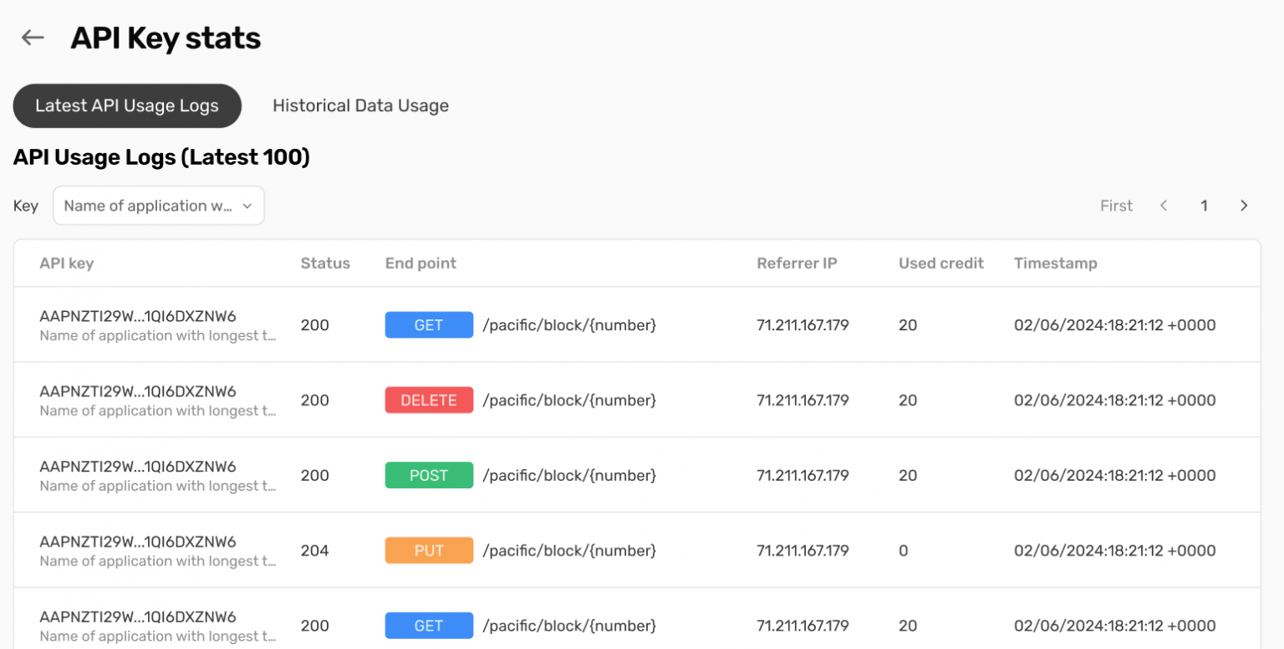Go to previous page chevron

click(1164, 206)
